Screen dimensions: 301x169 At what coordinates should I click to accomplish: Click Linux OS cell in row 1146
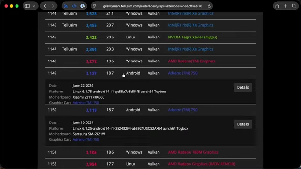pos(131,37)
